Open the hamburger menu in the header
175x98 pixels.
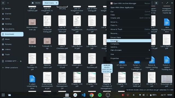[x=156, y=3]
